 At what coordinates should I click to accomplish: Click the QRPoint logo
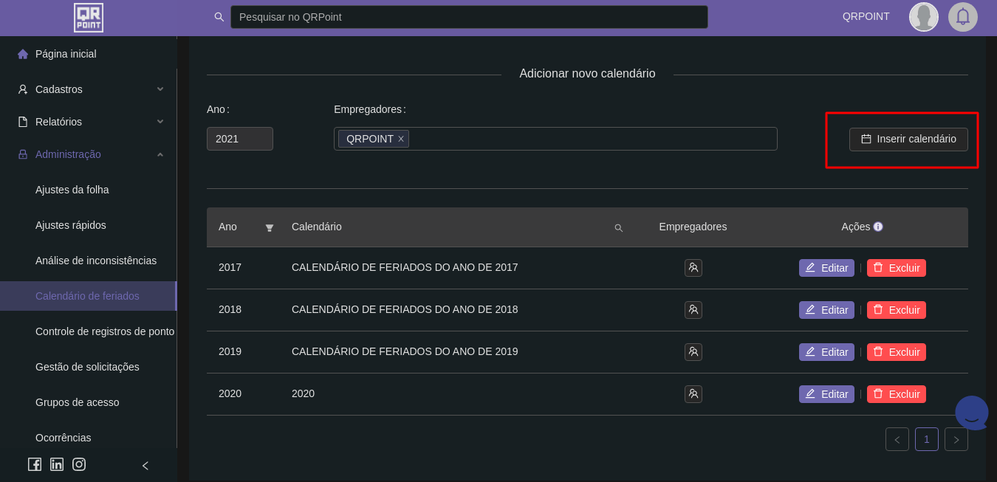[89, 18]
